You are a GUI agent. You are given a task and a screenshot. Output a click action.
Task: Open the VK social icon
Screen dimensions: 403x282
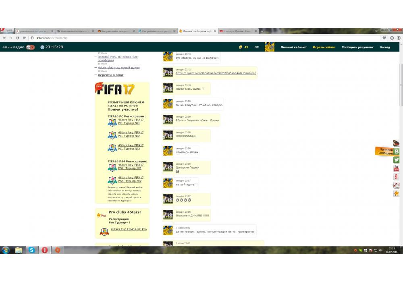pyautogui.click(x=397, y=151)
